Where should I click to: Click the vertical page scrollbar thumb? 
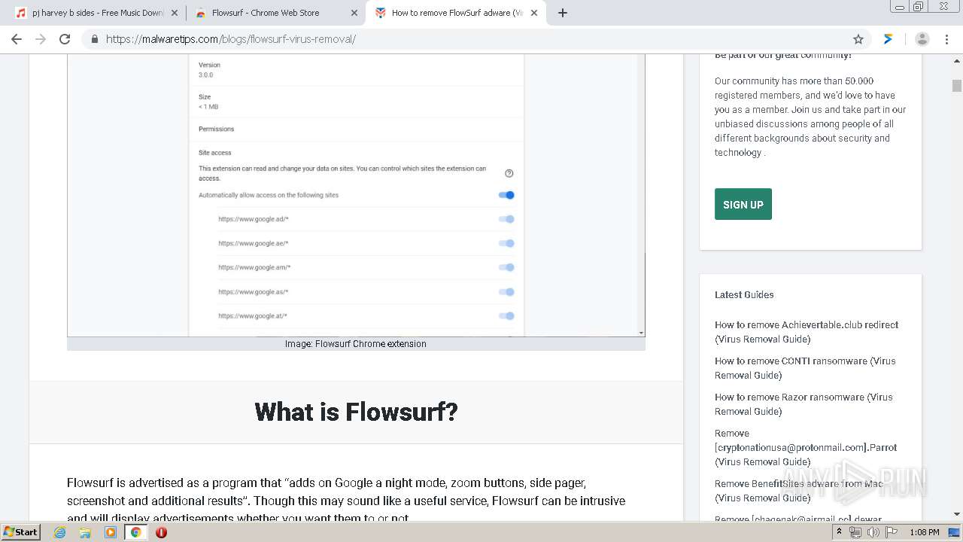point(957,85)
